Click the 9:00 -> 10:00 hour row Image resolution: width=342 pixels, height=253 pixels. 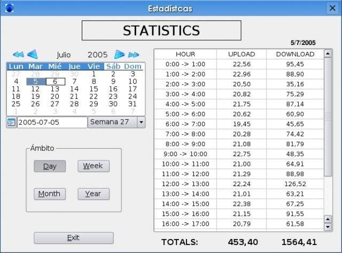pyautogui.click(x=239, y=154)
